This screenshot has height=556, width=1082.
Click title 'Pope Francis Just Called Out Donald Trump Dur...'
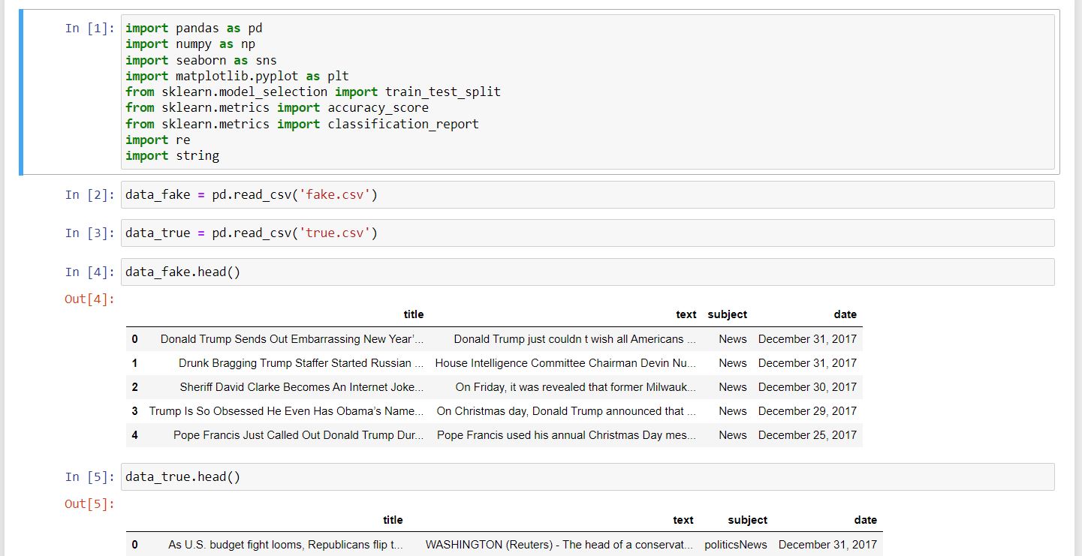299,435
